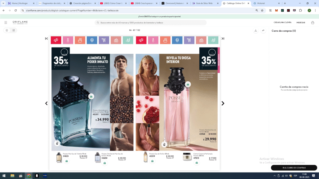Viewport: 319px width, 179px height.
Task: View site information next to the URL
Action: point(23,10)
